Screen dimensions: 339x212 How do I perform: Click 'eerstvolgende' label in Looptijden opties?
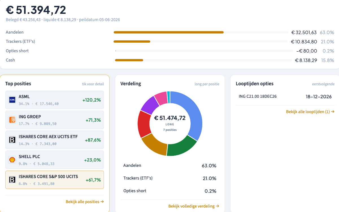[323, 84]
